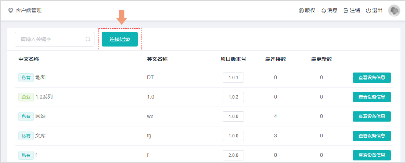Click 查看设备信息 for project f
This screenshot has height=163, width=406.
tap(371, 155)
